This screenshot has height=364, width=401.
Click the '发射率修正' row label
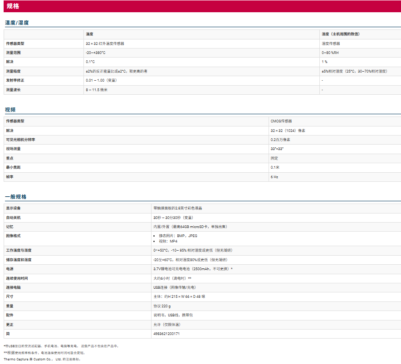(15, 80)
